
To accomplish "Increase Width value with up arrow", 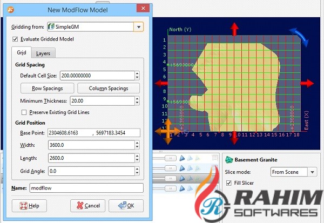I will [x=137, y=143].
